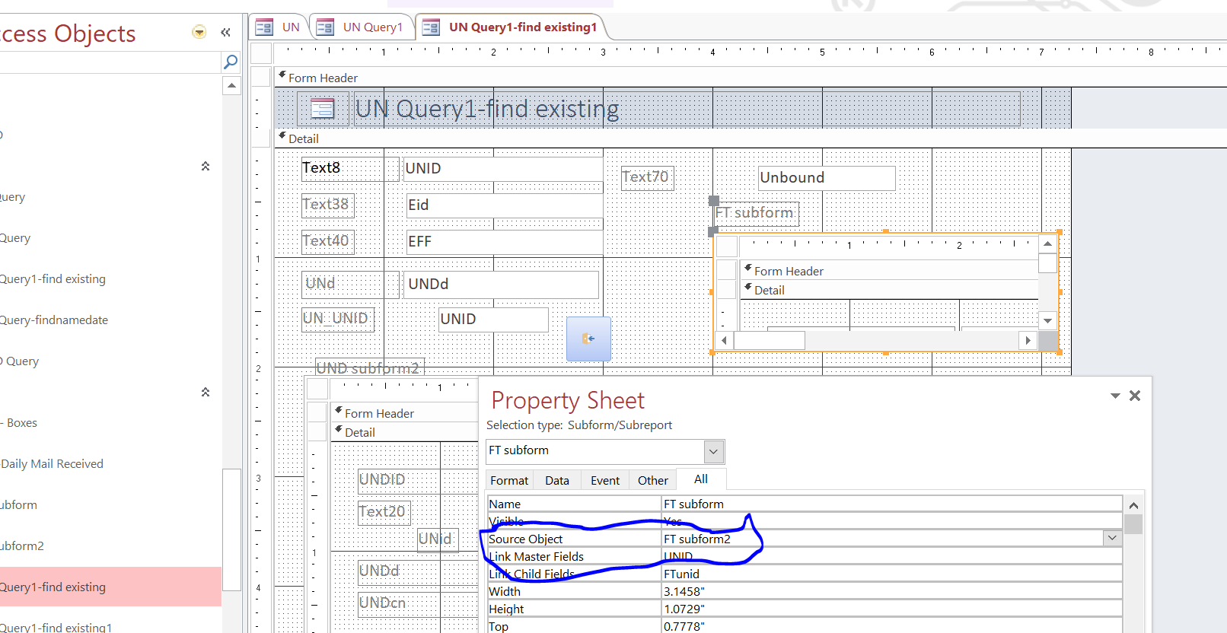Open Query-findnamedate in navigation pane
The image size is (1227, 633).
click(x=54, y=320)
